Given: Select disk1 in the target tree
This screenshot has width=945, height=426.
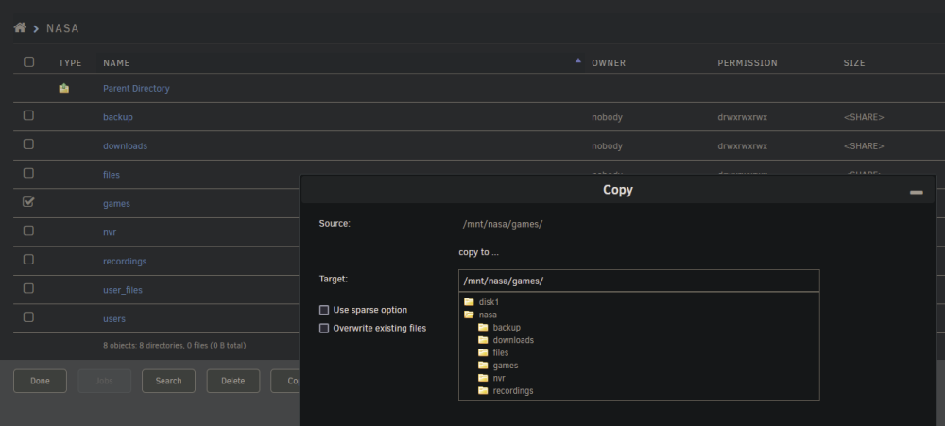Looking at the screenshot, I should click(x=489, y=302).
